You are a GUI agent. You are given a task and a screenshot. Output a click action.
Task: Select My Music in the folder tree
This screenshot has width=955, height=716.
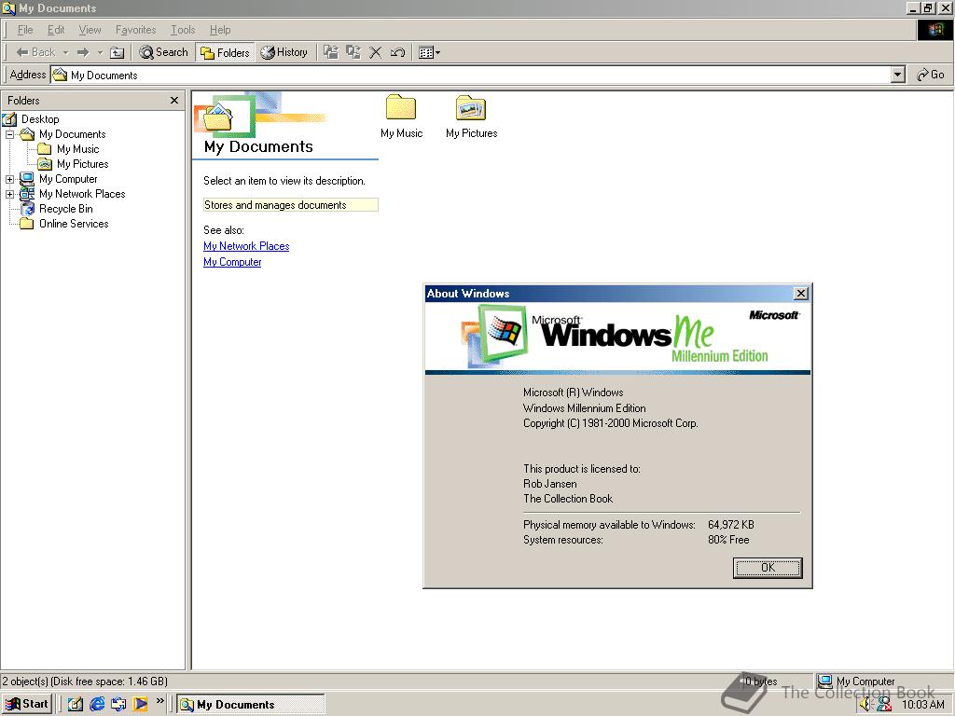77,149
